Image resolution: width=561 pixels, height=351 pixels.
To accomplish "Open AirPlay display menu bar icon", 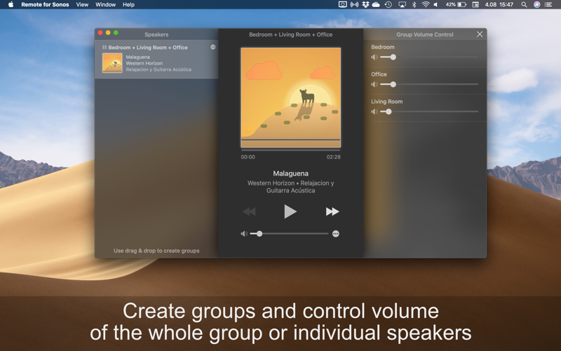I will click(402, 5).
